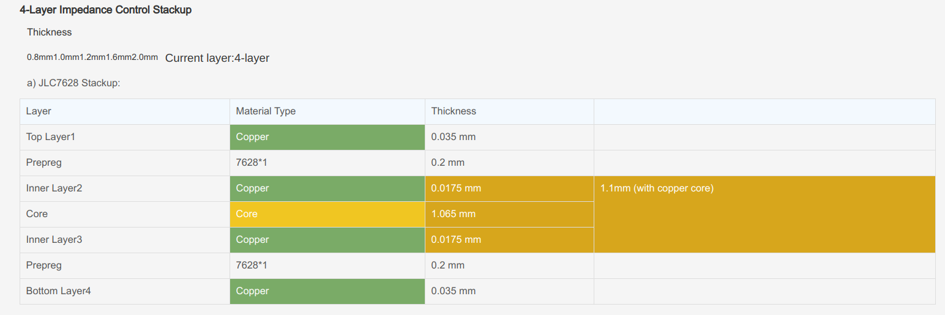
Task: Click the 0.035 mm thickness of Bottom Layer4
Action: 509,291
